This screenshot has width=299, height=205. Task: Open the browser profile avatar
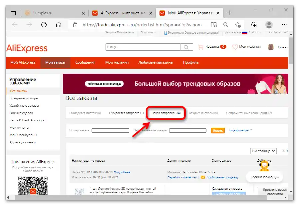coord(269,25)
